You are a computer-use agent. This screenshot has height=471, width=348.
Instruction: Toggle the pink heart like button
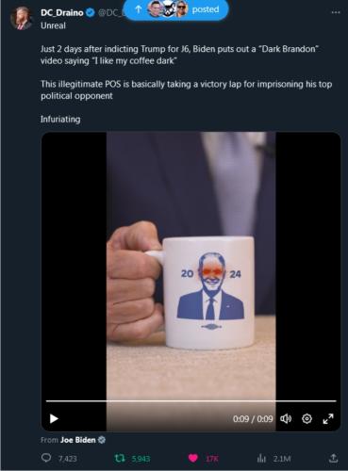click(193, 459)
